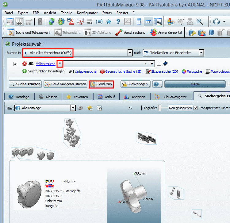
Task: Click the 100% progress bar
Action: (x=195, y=84)
